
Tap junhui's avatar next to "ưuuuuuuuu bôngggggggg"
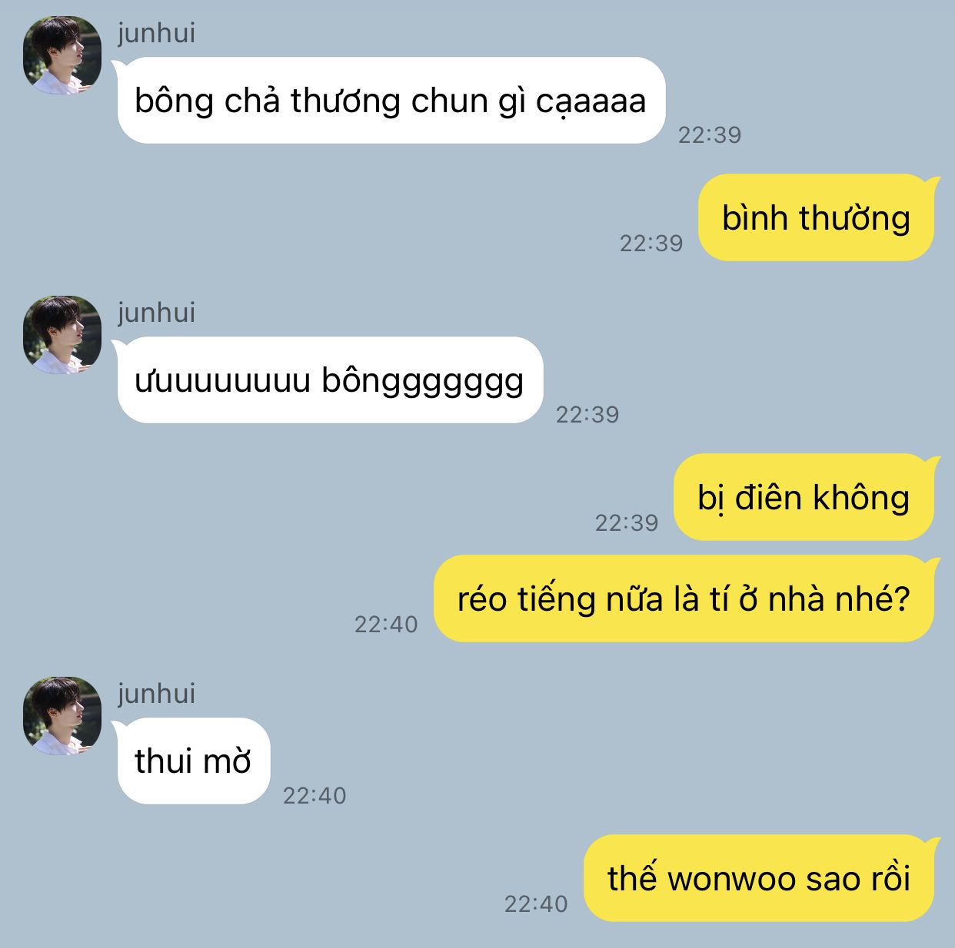pos(62,335)
